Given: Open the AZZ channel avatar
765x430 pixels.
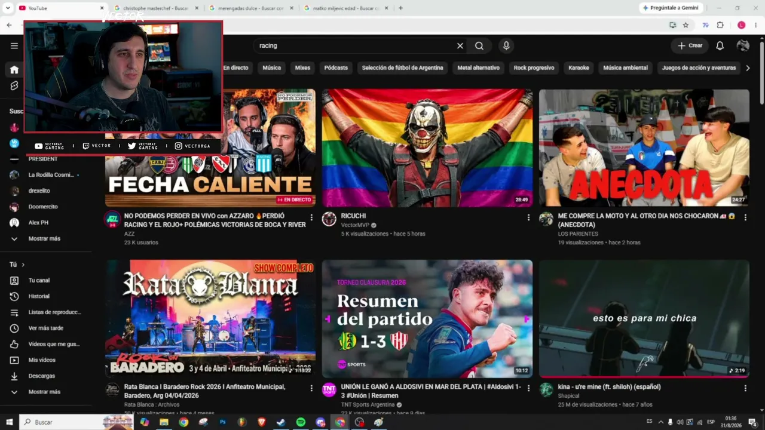Looking at the screenshot, I should pyautogui.click(x=112, y=219).
